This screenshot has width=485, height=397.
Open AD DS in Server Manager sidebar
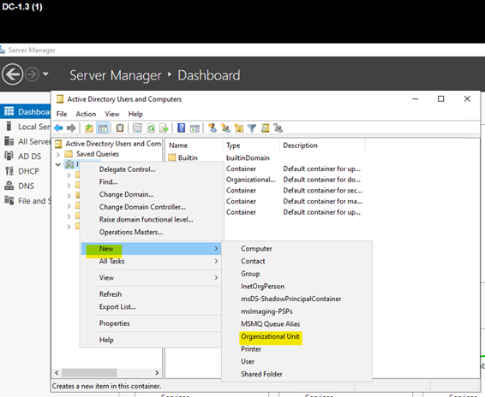click(x=26, y=157)
